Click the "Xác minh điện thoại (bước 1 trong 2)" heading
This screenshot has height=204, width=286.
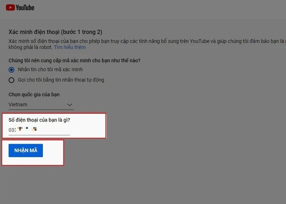(55, 32)
